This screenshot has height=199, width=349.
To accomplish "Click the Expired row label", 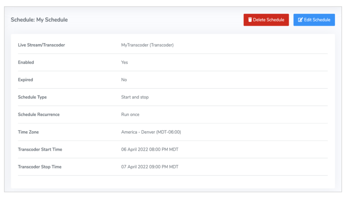I will (25, 80).
